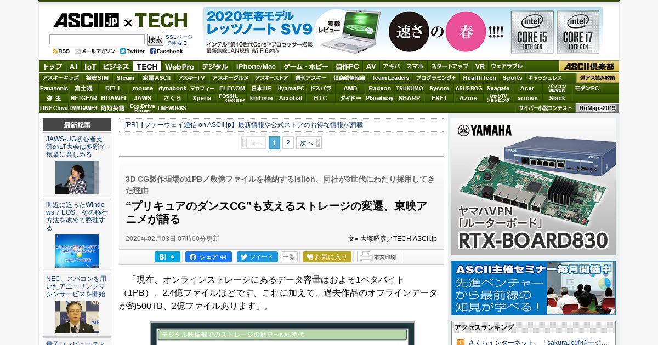Screen dimensions: 658x345
Task: Click the NEC article thumbnail photo
Action: tap(77, 317)
